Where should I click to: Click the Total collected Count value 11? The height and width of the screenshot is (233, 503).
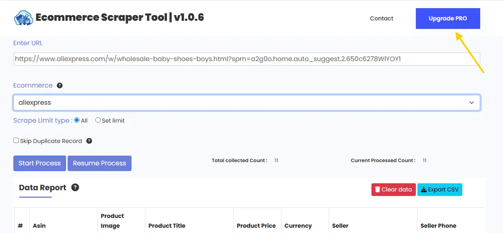click(x=276, y=160)
